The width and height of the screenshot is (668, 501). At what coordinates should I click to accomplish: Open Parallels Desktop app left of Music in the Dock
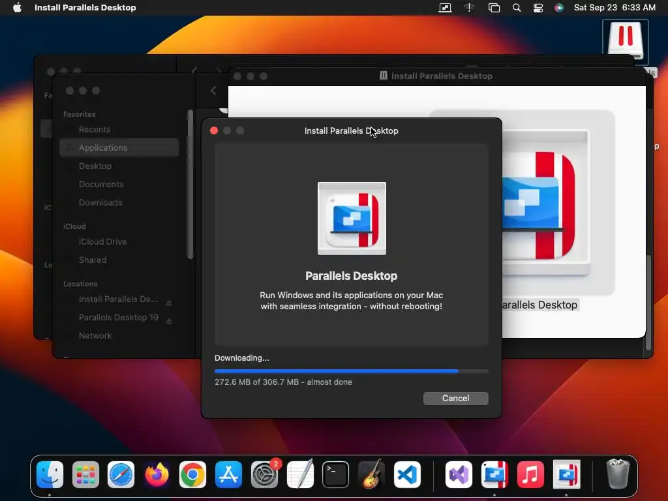pyautogui.click(x=494, y=475)
